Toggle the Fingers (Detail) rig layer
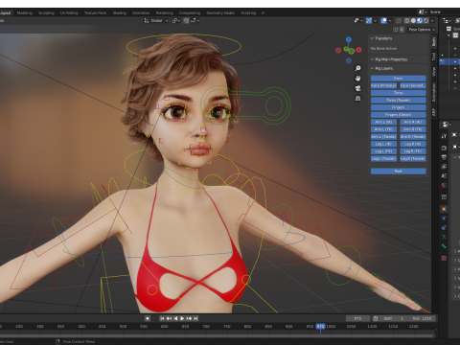 click(x=398, y=115)
